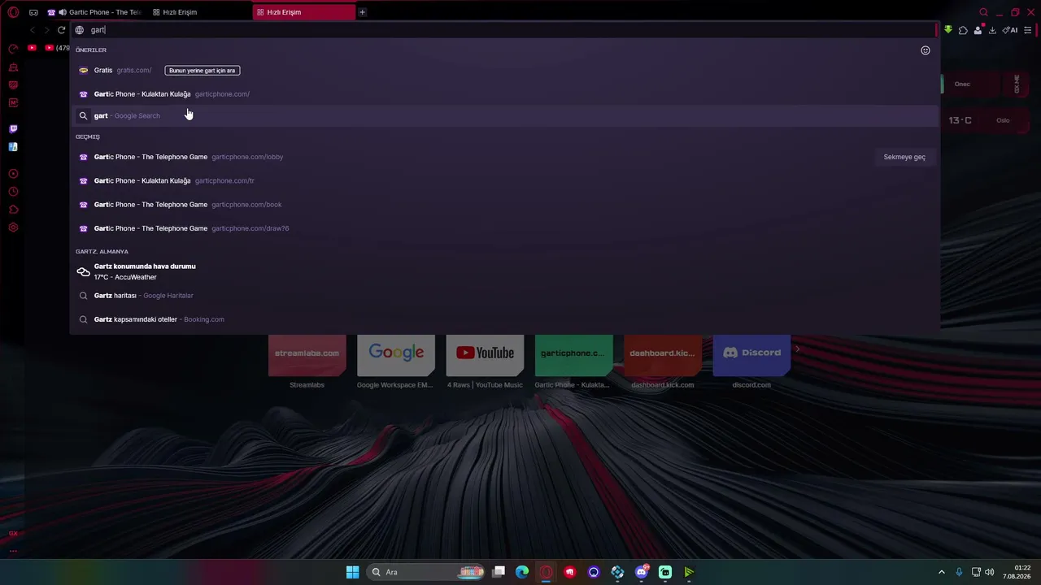Show hidden system tray icons chevron

[942, 572]
